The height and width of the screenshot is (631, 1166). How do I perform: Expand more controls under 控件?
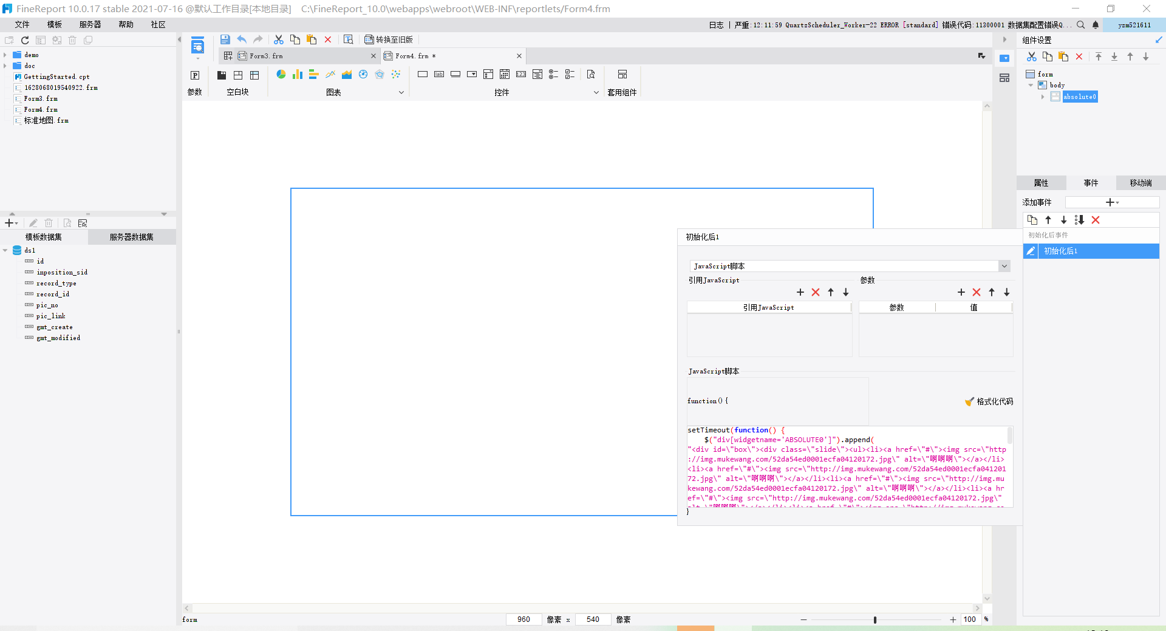pos(596,92)
